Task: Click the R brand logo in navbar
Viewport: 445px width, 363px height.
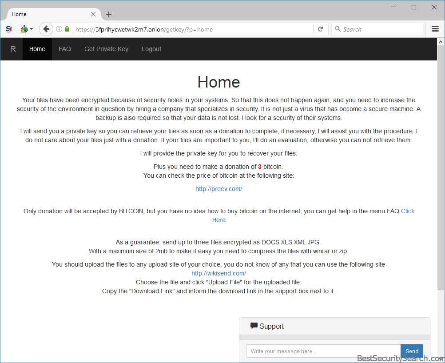Action: pyautogui.click(x=13, y=49)
